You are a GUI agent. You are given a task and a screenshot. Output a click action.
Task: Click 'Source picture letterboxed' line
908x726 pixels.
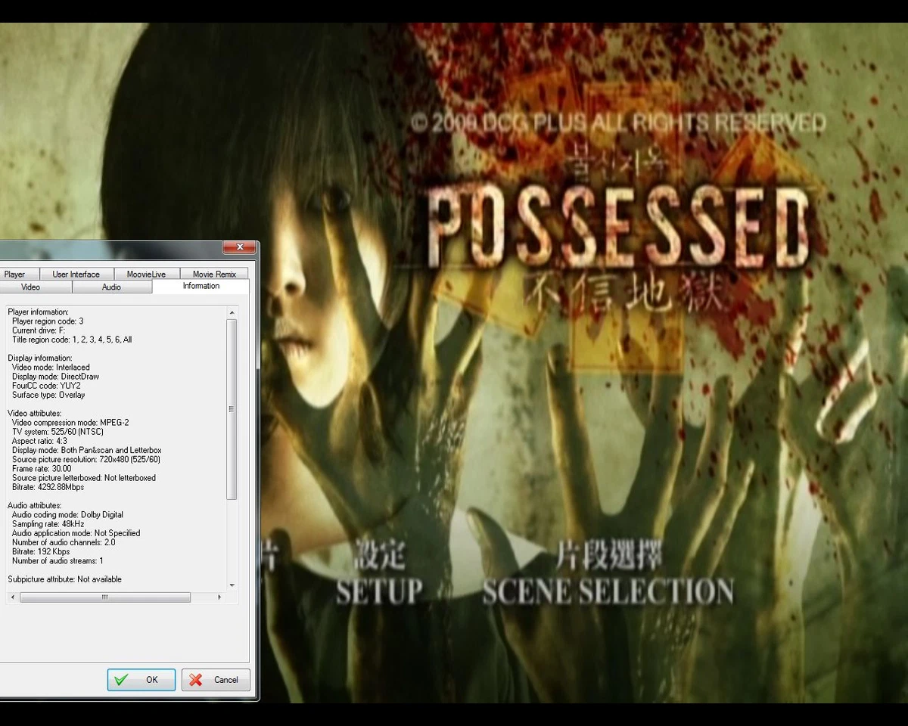84,478
